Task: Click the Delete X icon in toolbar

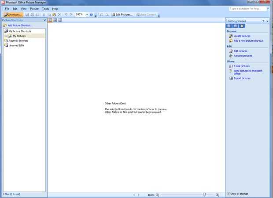Action: tap(59, 15)
